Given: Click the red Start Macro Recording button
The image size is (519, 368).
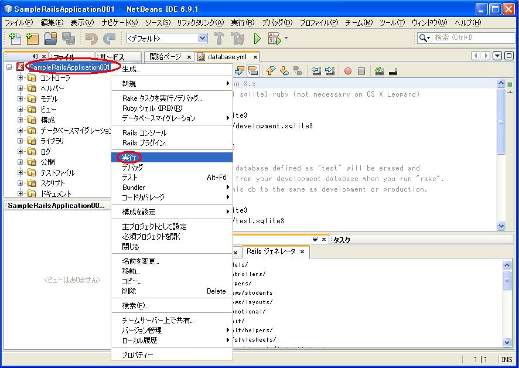Looking at the screenshot, I should (348, 71).
